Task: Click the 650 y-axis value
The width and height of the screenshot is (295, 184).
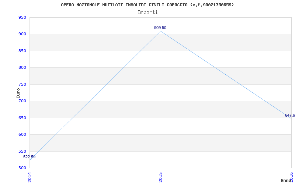Action: click(22, 118)
